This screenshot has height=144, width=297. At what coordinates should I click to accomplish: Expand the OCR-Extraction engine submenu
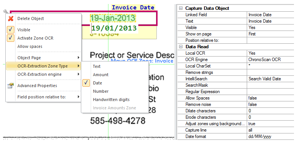pyautogui.click(x=43, y=74)
